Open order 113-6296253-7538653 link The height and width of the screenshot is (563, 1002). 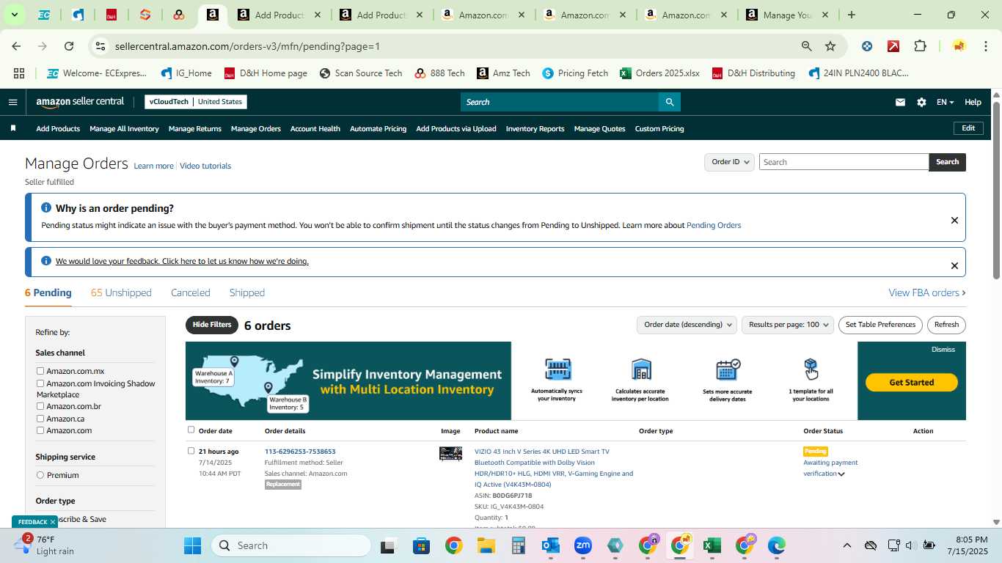[300, 452]
